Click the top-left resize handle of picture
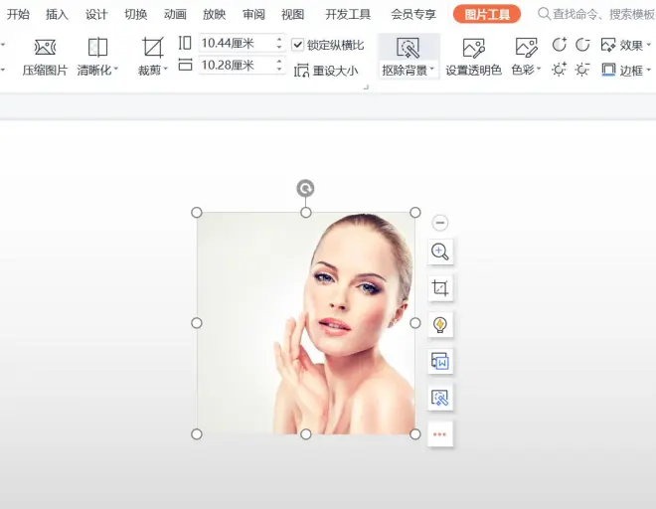The width and height of the screenshot is (656, 509). coord(197,213)
